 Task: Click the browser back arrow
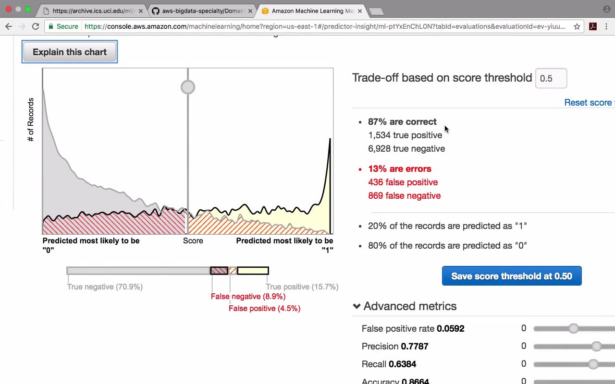(8, 26)
